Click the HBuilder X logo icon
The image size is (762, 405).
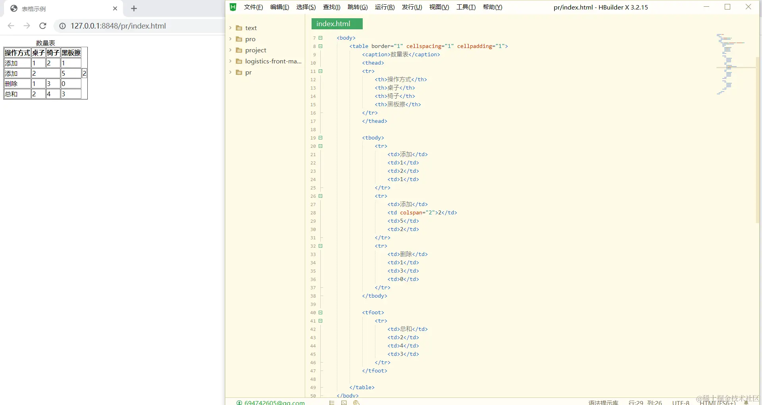click(x=233, y=7)
